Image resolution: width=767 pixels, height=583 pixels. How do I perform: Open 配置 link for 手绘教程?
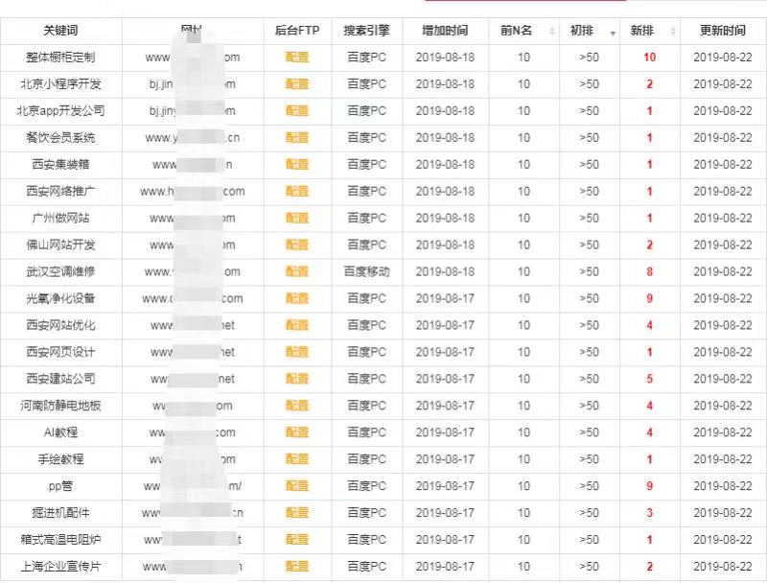tap(297, 459)
